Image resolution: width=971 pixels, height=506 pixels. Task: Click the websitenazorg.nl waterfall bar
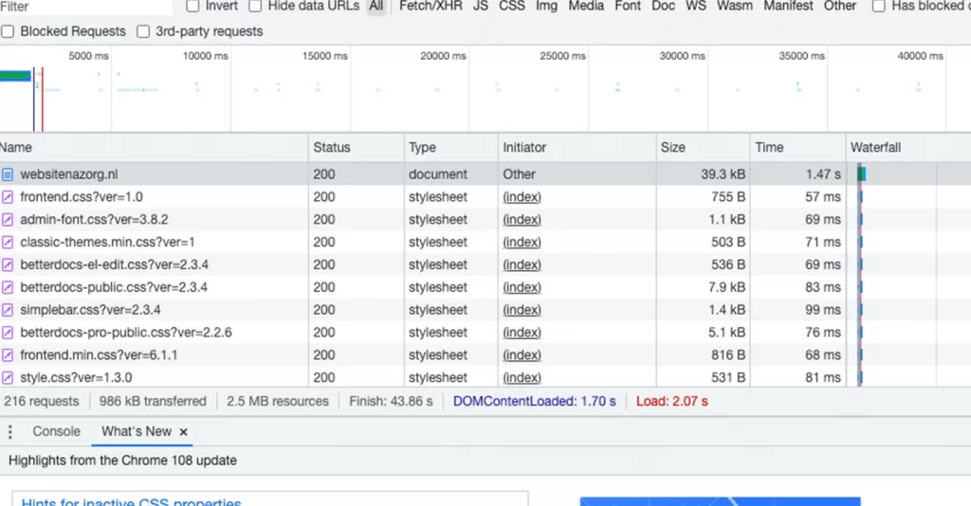point(861,174)
